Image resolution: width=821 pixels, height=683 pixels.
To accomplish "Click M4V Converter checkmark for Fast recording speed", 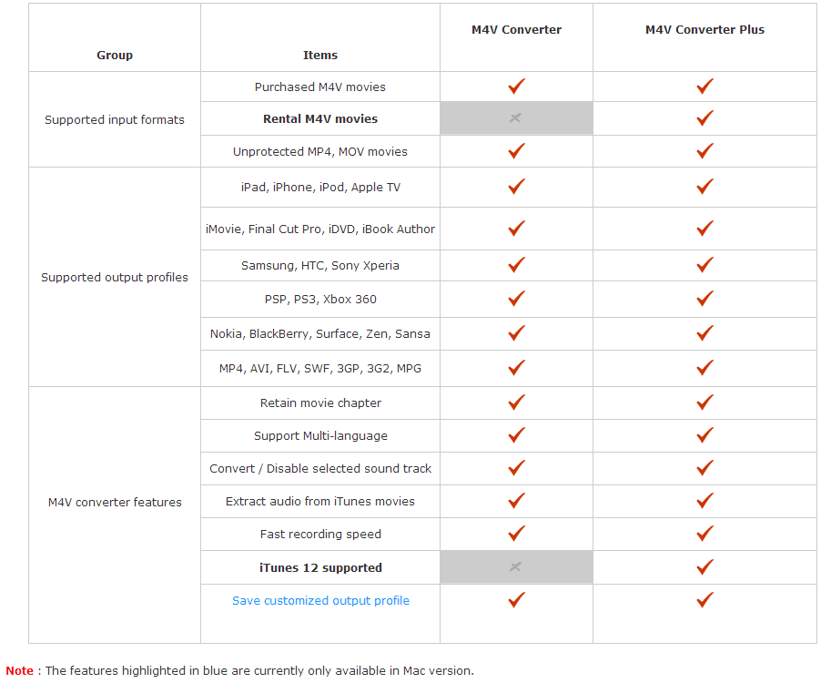I will point(516,534).
